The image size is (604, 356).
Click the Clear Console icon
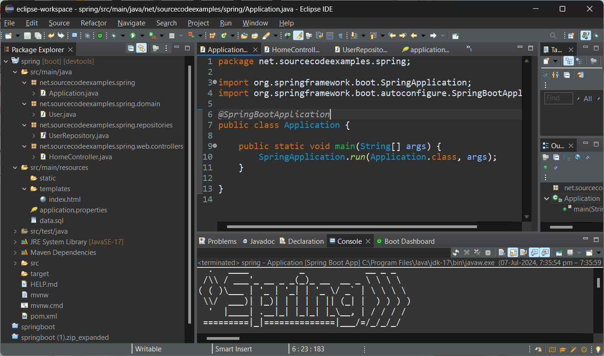click(x=501, y=253)
